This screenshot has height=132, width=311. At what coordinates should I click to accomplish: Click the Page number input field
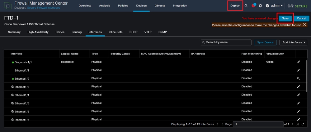pyautogui.click(x=258, y=124)
